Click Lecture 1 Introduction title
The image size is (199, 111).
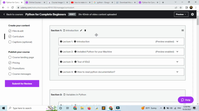tap(83, 42)
